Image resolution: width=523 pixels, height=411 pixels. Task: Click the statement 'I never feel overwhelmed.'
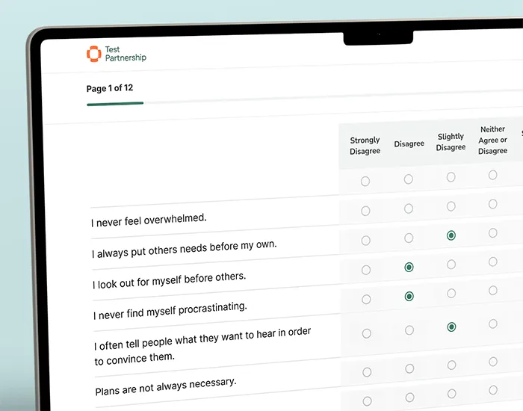pyautogui.click(x=149, y=220)
